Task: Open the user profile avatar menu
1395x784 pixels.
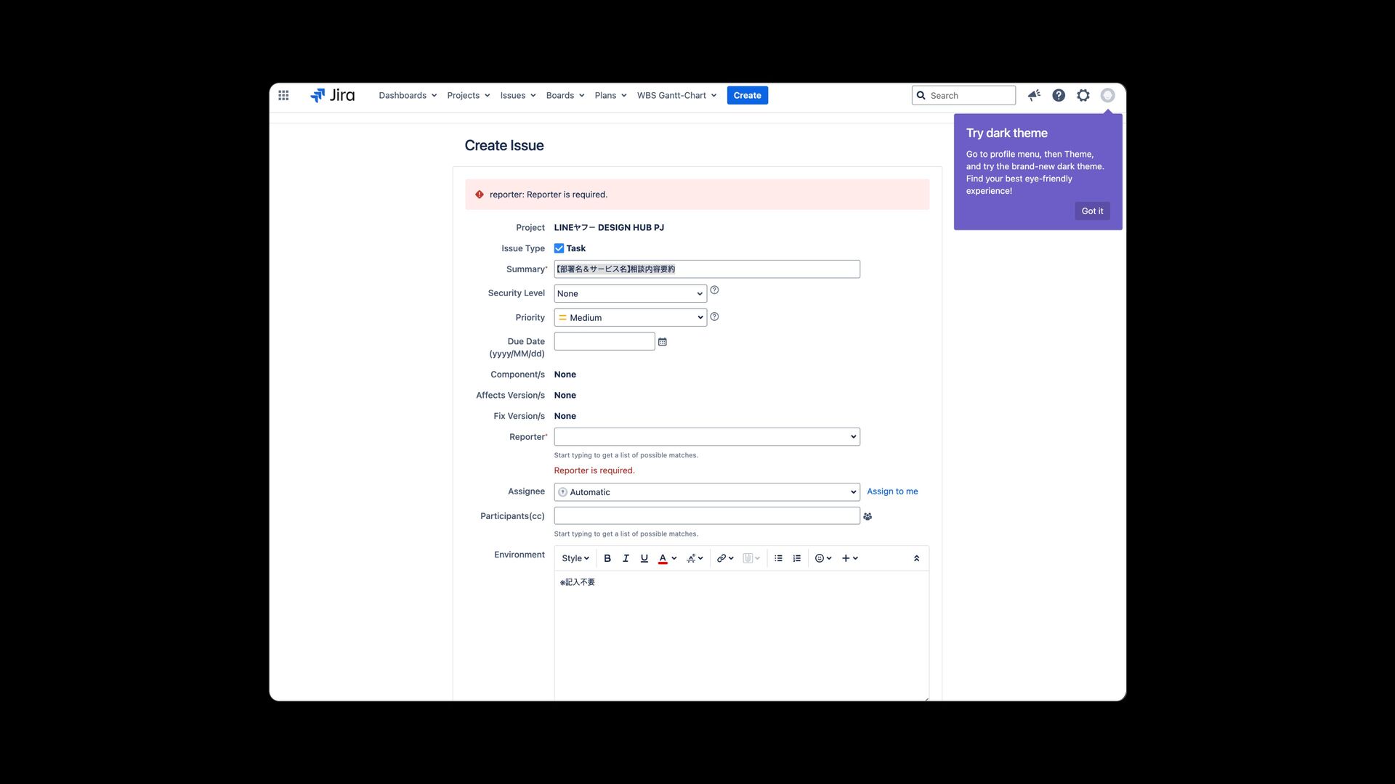Action: coord(1107,95)
